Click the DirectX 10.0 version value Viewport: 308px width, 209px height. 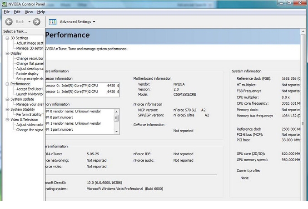[104, 183]
